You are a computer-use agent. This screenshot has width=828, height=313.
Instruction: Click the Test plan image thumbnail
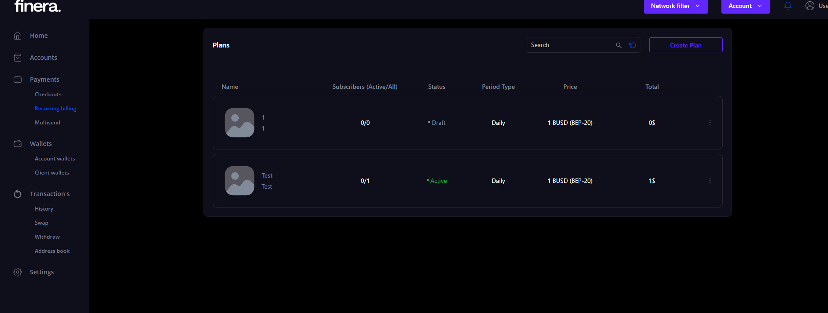pyautogui.click(x=240, y=181)
